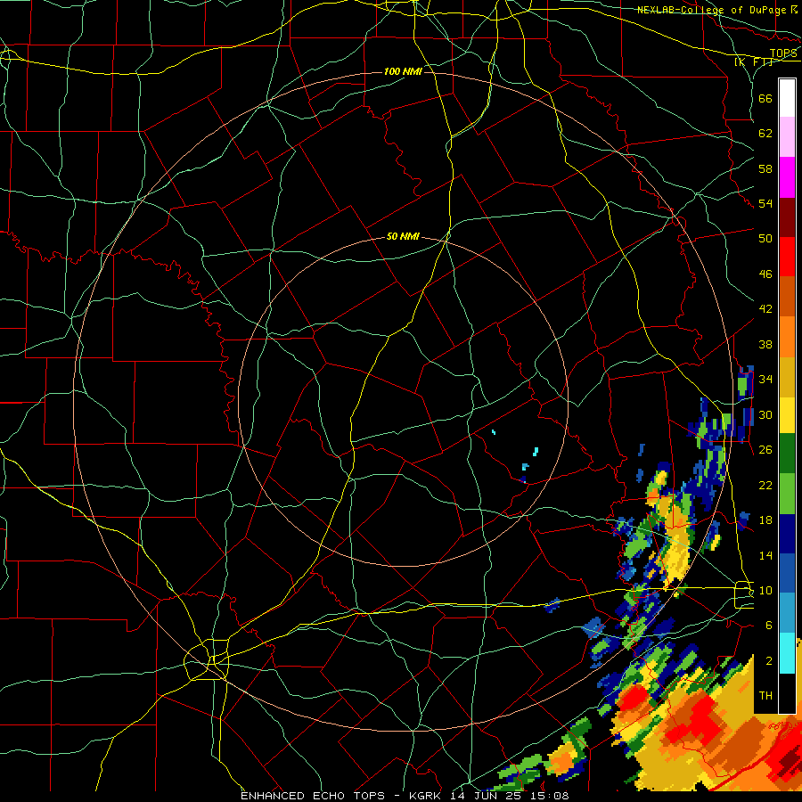Choose the cyan legend segment
802x802 pixels.
787,652
